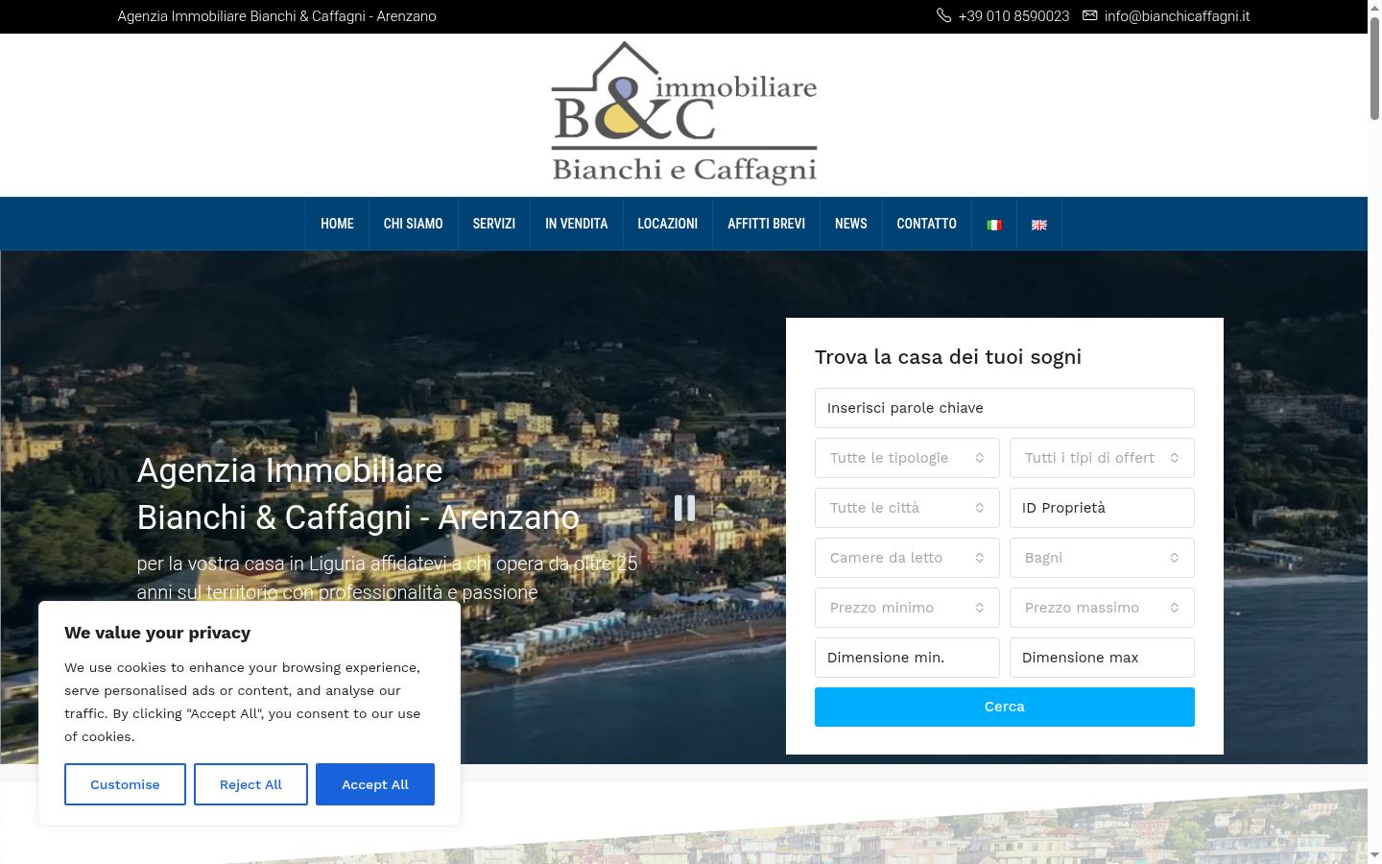Browse the IN VENDITA listings

[x=577, y=224]
